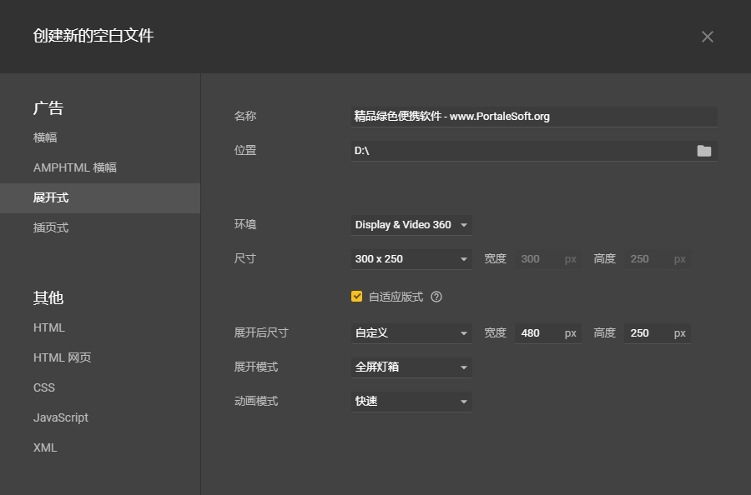This screenshot has width=751, height=495.
Task: Enable the 自适应版式 checkbox
Action: pyautogui.click(x=357, y=295)
